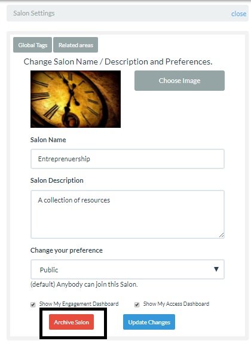251x347 pixels.
Task: Click the Salon Settings header title
Action: tap(34, 13)
